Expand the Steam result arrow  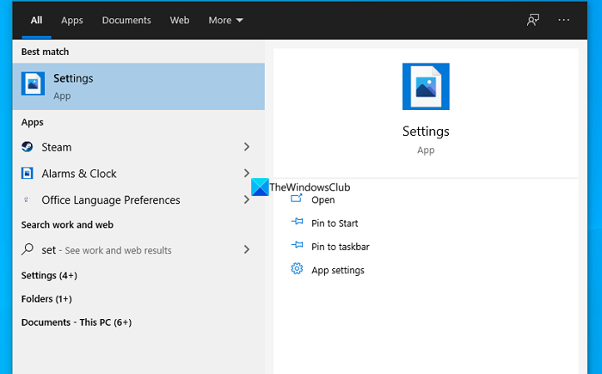(247, 147)
